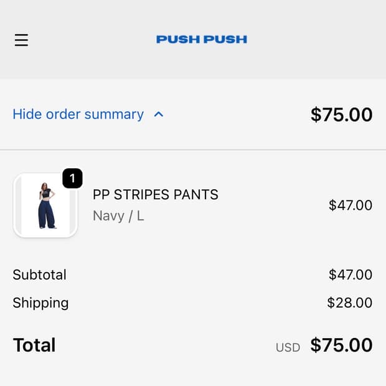
Task: Click the final $75.00 total beside USD
Action: pos(341,345)
